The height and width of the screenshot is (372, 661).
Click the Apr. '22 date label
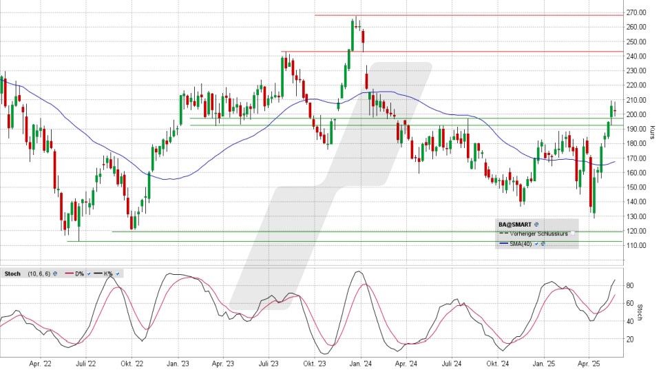click(x=41, y=364)
